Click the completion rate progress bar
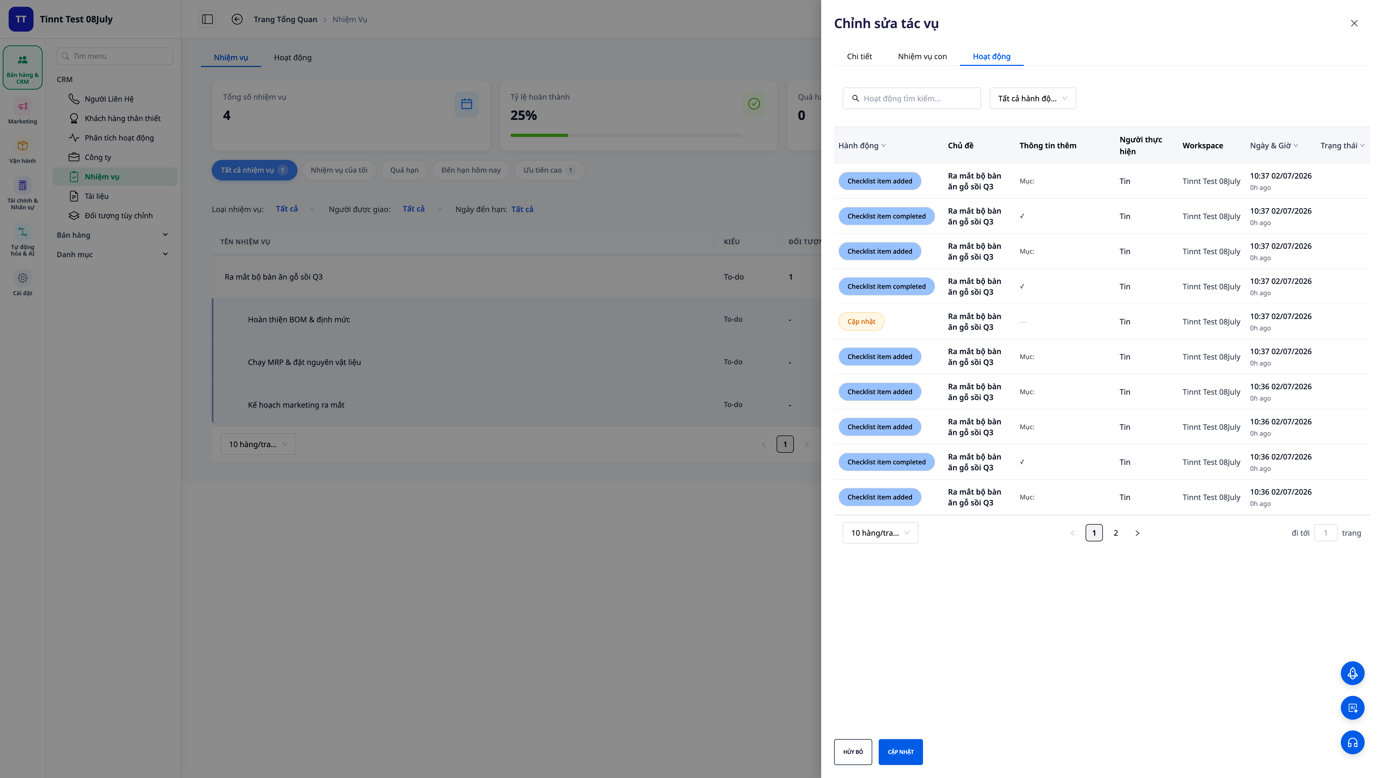Image resolution: width=1383 pixels, height=778 pixels. 626,135
